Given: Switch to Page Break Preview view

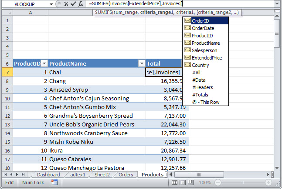Looking at the screenshot, I should click(x=191, y=182).
